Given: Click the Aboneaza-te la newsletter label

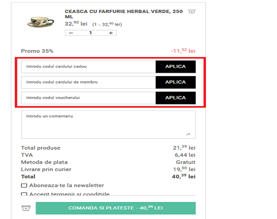Looking at the screenshot, I should 66,186.
